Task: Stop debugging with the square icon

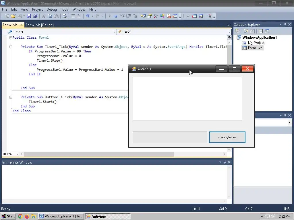Action: (x=116, y=16)
